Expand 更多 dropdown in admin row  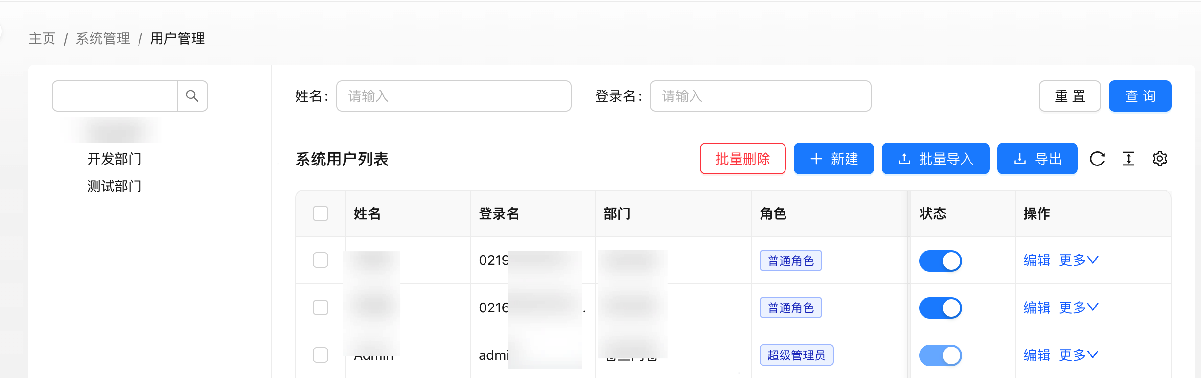point(1079,355)
